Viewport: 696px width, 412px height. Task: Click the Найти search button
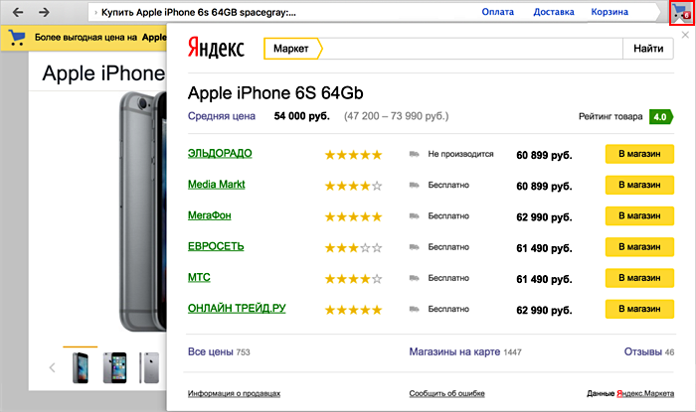pos(648,49)
